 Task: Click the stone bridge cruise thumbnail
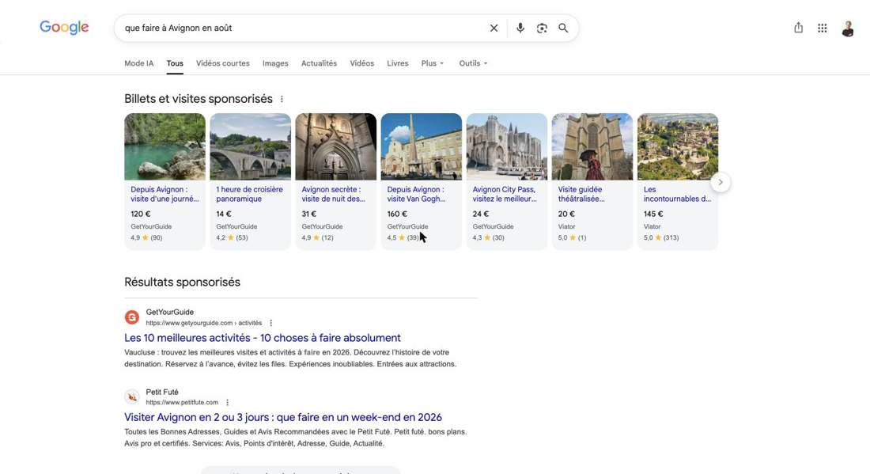point(250,146)
